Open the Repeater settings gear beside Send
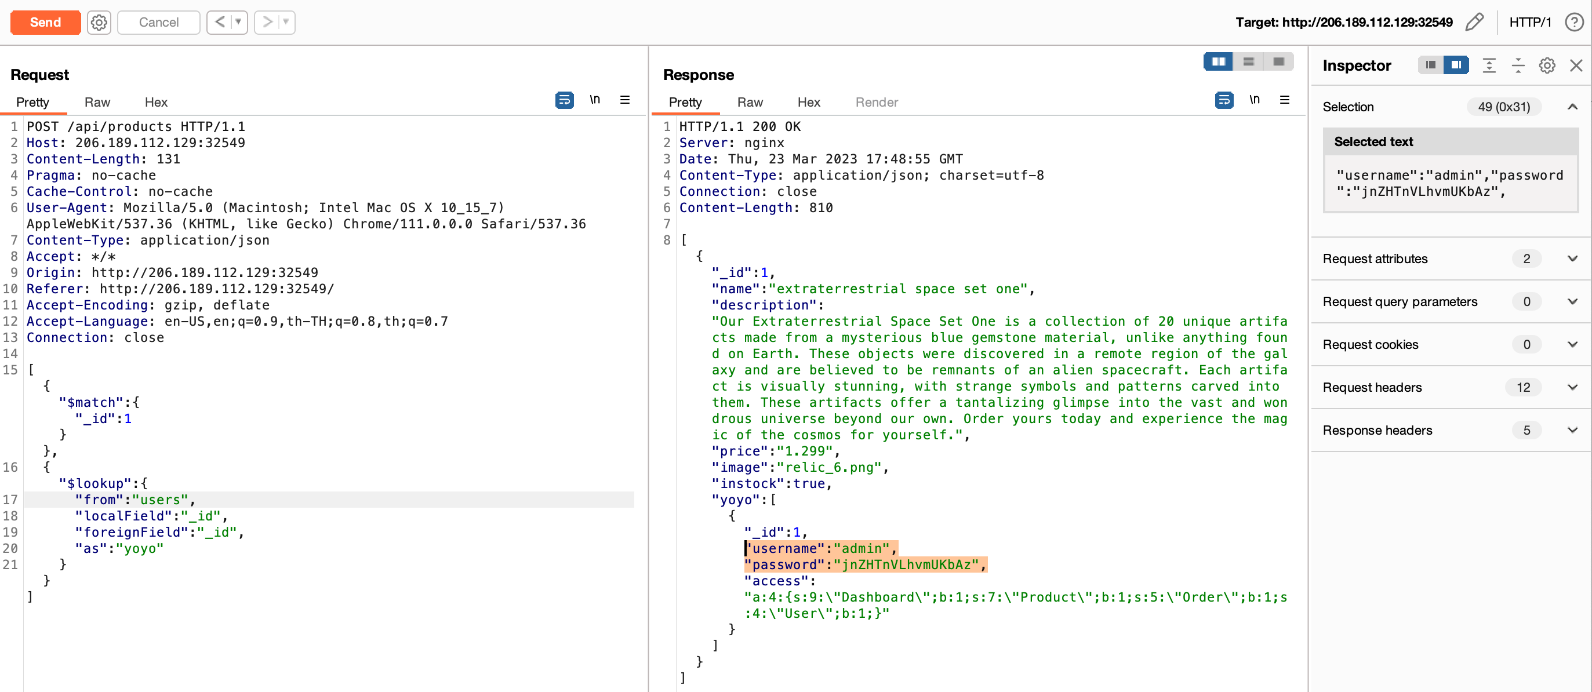1592x692 pixels. coord(99,22)
